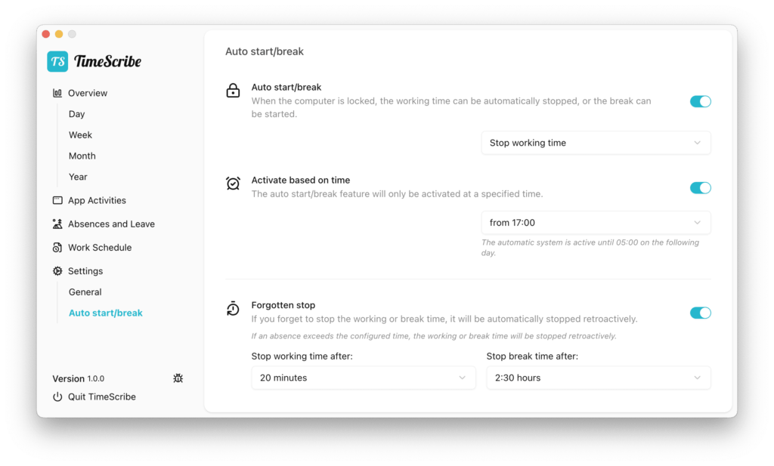Viewport: 774px width, 466px height.
Task: Click Quit TimeScribe
Action: (x=102, y=397)
